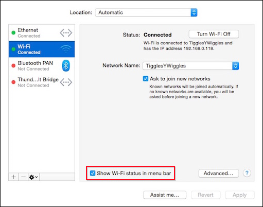Expand the gear menu chevron below list
This screenshot has width=263, height=207.
click(37, 177)
